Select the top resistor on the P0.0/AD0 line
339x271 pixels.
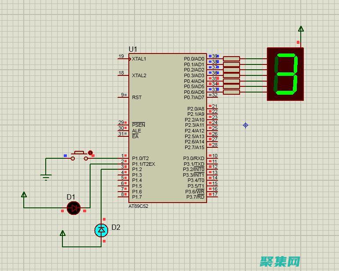(x=231, y=59)
